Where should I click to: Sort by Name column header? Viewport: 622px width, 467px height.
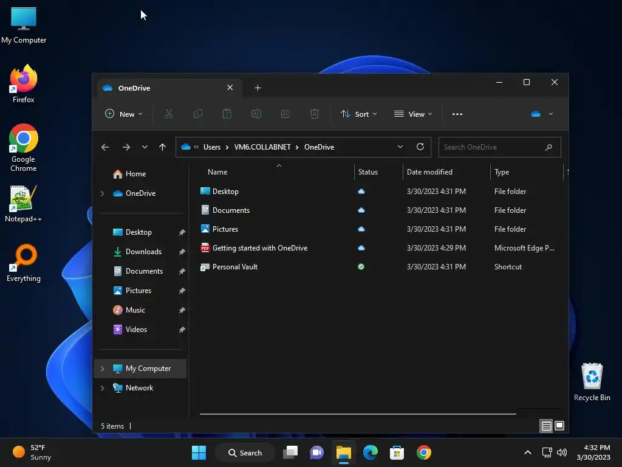point(217,172)
